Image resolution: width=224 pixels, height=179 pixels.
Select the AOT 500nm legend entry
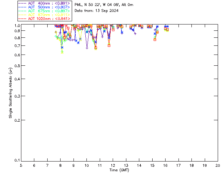click(44, 7)
